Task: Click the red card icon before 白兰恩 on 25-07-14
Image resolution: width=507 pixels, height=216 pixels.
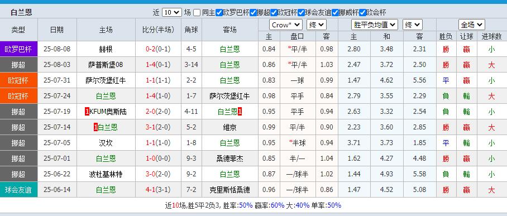Action: [95, 127]
